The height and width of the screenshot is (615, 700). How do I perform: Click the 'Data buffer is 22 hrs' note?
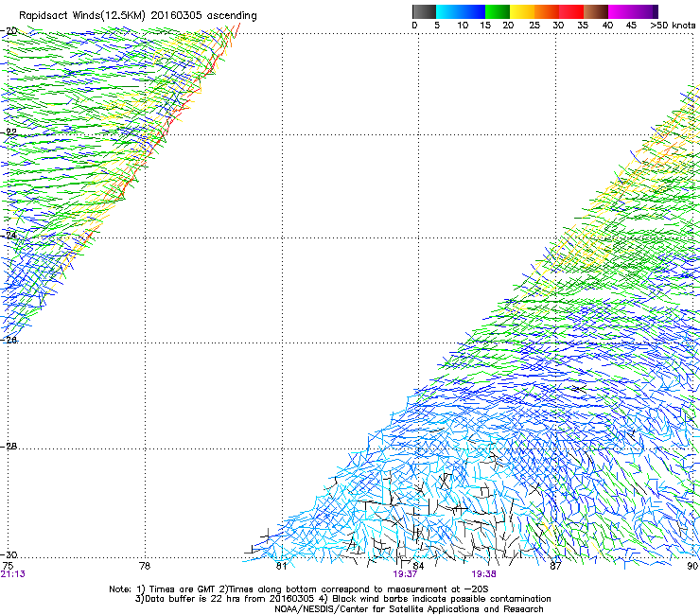click(x=343, y=599)
